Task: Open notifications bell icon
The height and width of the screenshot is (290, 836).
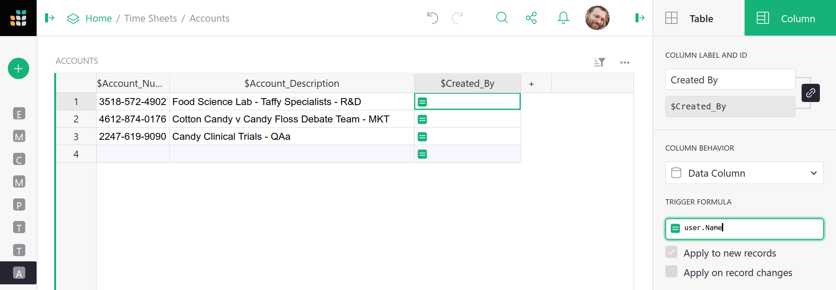Action: (x=563, y=18)
